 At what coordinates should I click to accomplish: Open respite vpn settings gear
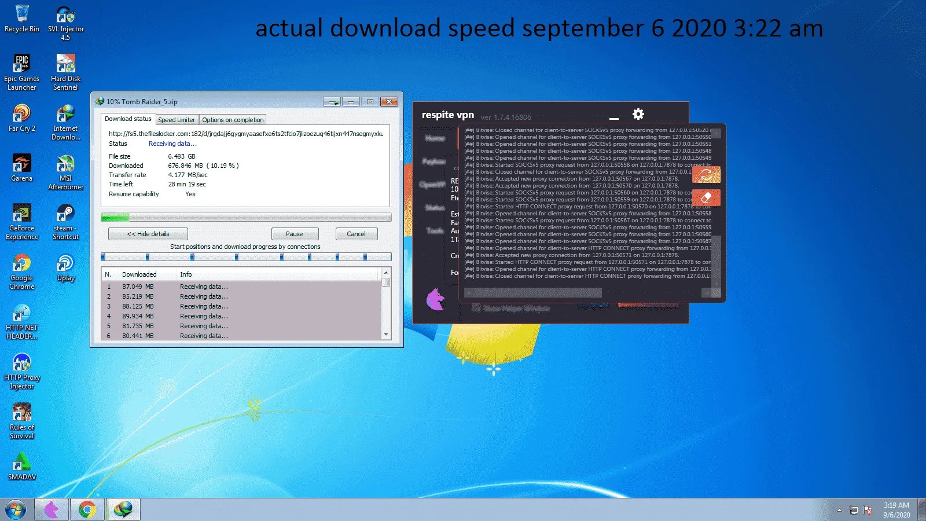pyautogui.click(x=638, y=114)
